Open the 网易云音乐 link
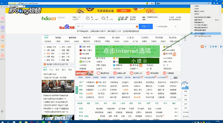This screenshot has height=123, width=223. 167,69
